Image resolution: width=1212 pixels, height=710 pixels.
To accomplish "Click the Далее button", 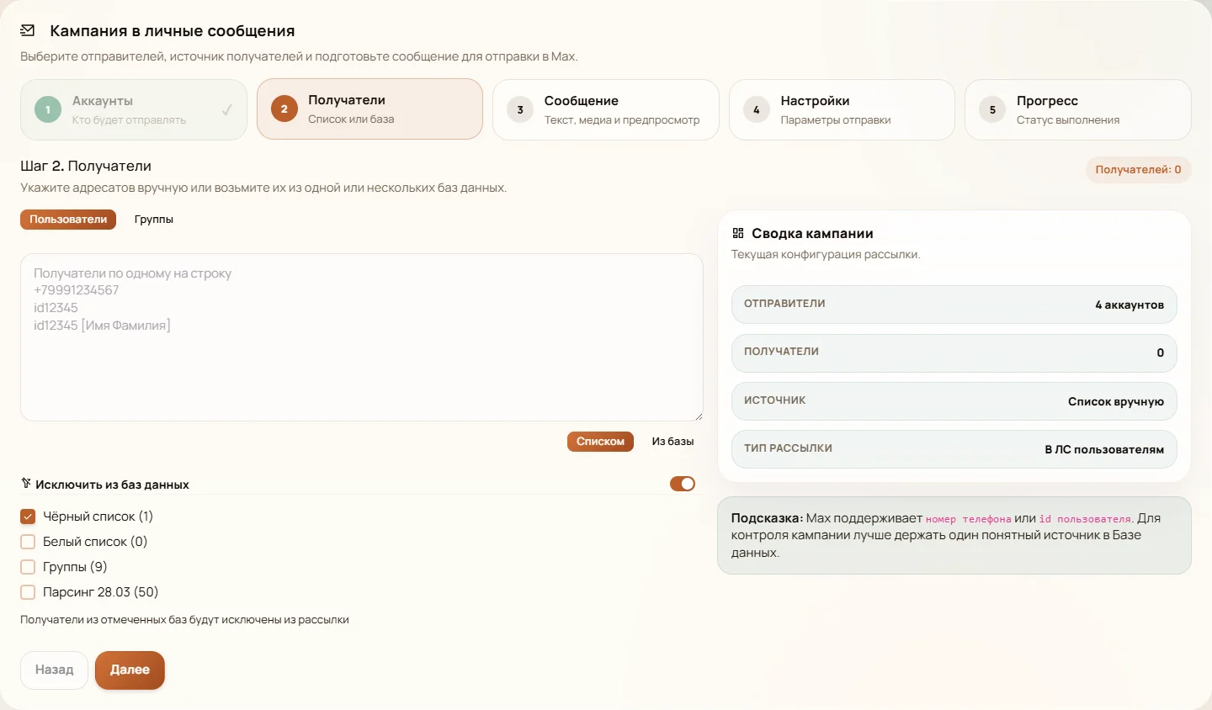I will pos(130,670).
